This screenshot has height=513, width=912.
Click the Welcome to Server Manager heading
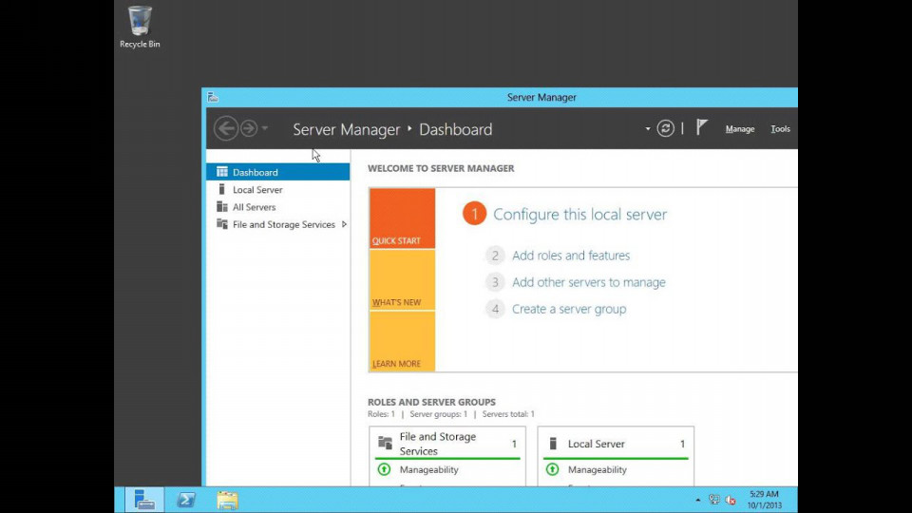pyautogui.click(x=441, y=168)
